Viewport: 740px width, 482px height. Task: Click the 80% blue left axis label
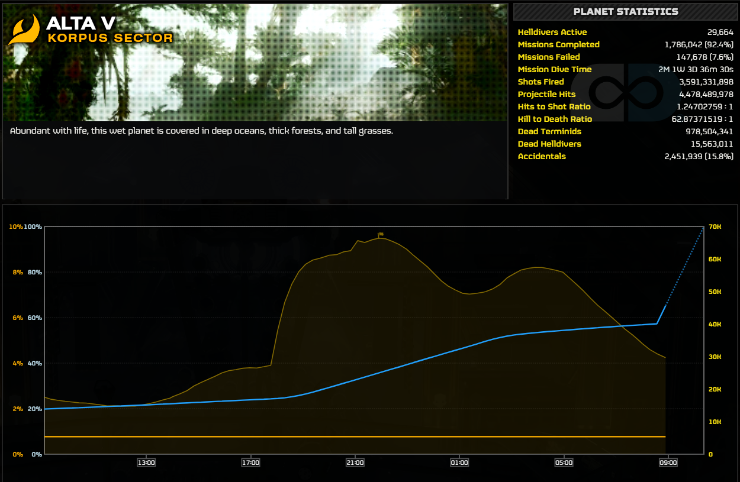[35, 273]
